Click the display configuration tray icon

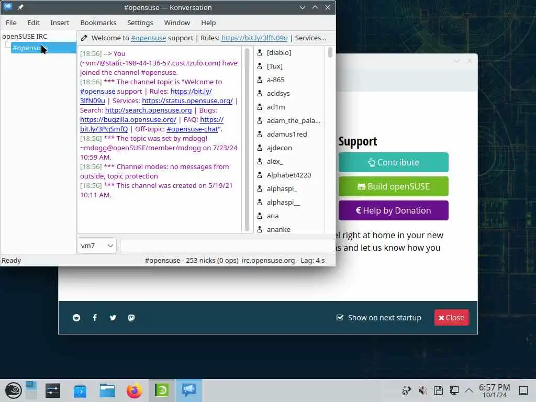pos(454,390)
